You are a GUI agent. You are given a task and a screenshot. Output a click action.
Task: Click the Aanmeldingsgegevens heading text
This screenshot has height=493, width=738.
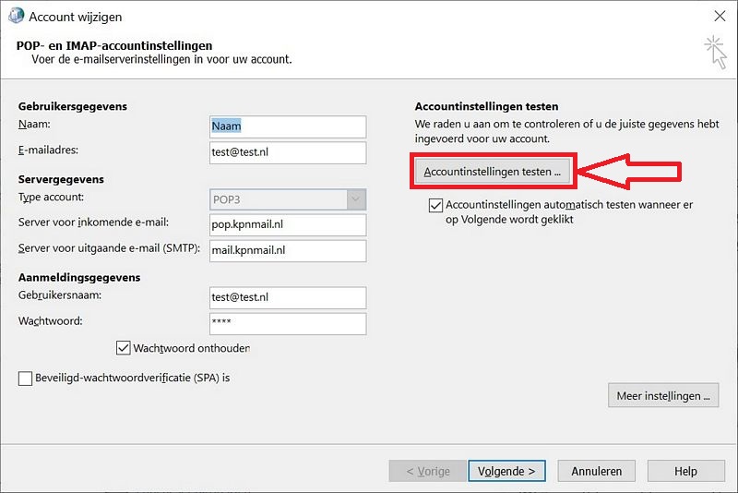pyautogui.click(x=79, y=277)
